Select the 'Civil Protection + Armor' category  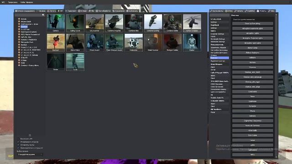tap(29, 24)
